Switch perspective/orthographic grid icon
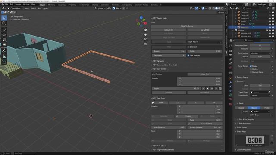 [x=145, y=43]
